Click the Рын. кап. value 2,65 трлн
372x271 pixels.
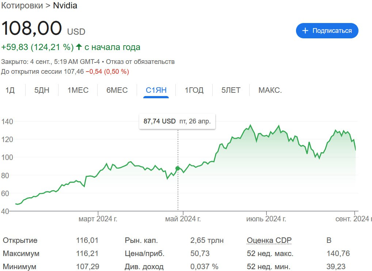pyautogui.click(x=207, y=240)
